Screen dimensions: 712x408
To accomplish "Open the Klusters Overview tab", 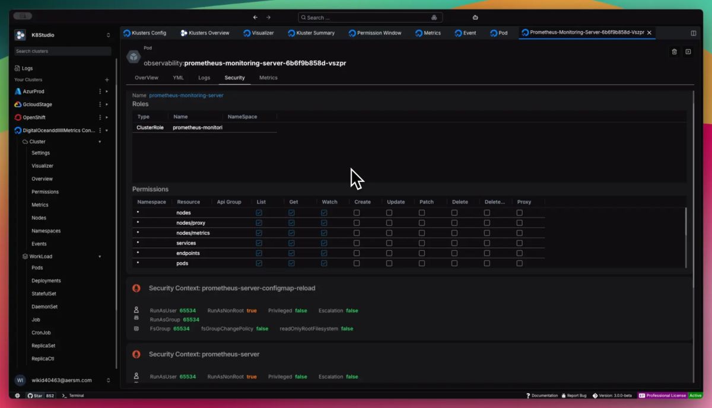I will tap(205, 33).
